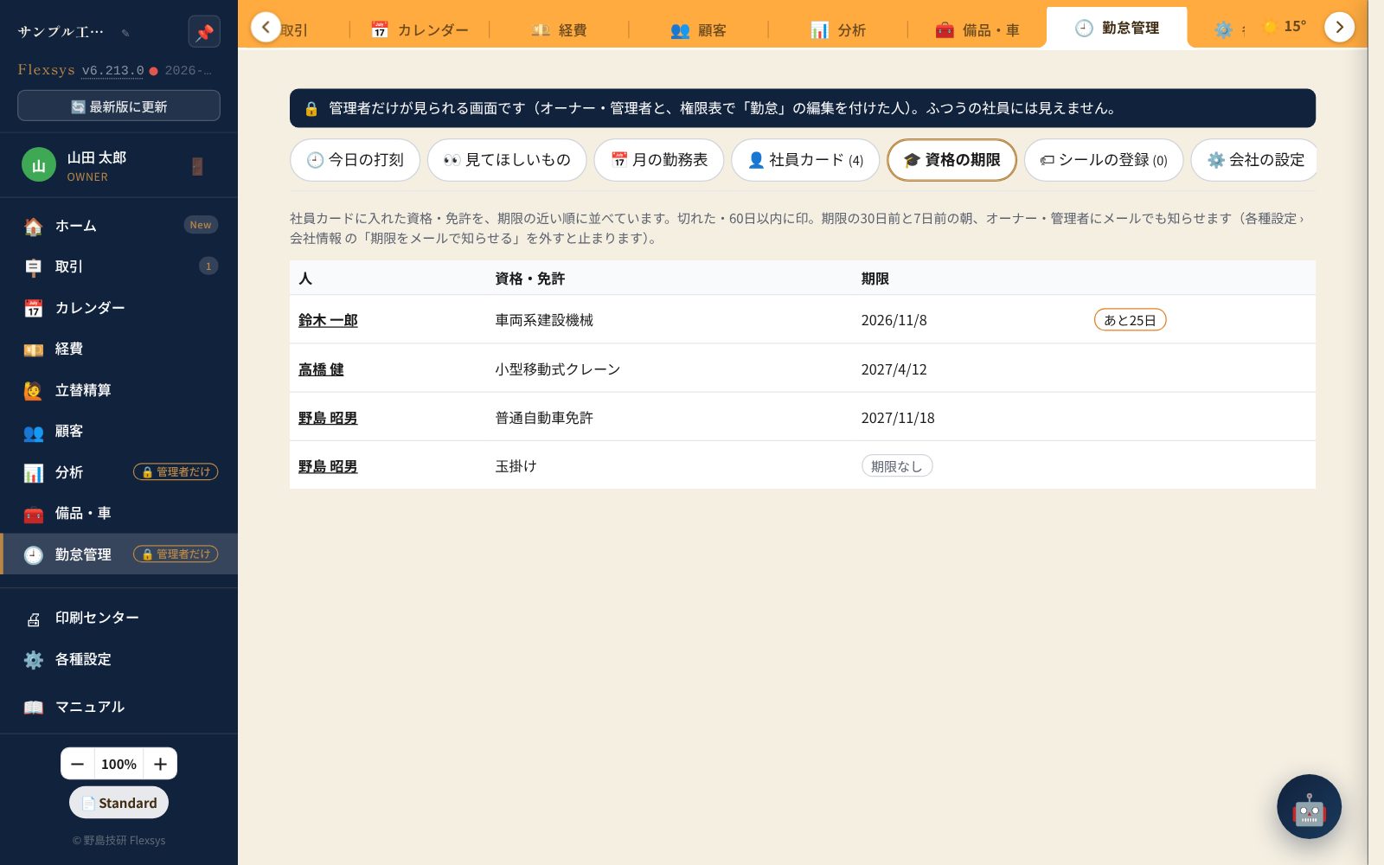Increase zoom with the plus button
The image size is (1384, 865).
click(160, 764)
